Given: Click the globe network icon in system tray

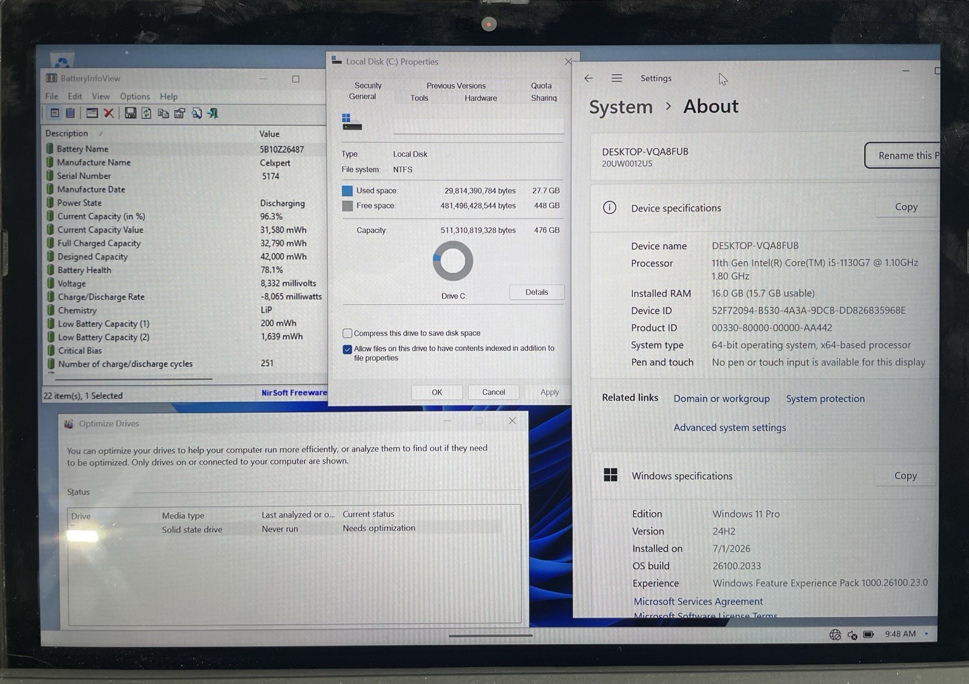Looking at the screenshot, I should (x=835, y=634).
